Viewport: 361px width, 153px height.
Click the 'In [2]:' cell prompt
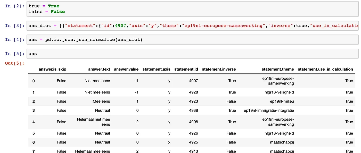coord(15,6)
